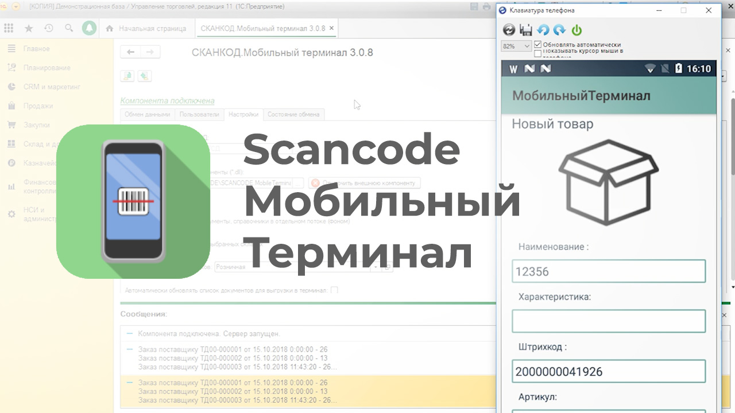Click the scrollbar down arrow in phone window
This screenshot has height=413, width=735.
(x=732, y=287)
